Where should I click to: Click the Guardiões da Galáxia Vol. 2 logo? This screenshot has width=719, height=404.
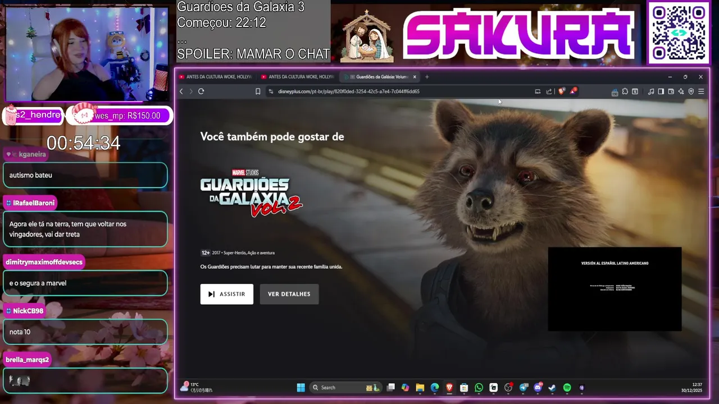(251, 192)
